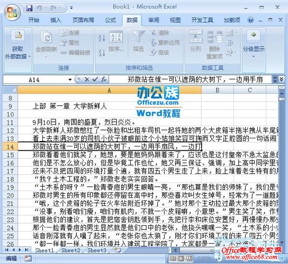Switch to Sheet2 tab
The width and height of the screenshot is (288, 264).
[x=71, y=250]
